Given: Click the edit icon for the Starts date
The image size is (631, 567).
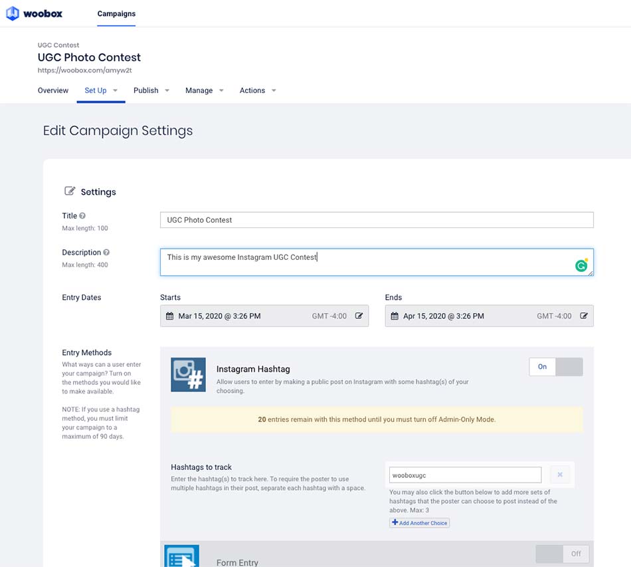Looking at the screenshot, I should point(359,316).
